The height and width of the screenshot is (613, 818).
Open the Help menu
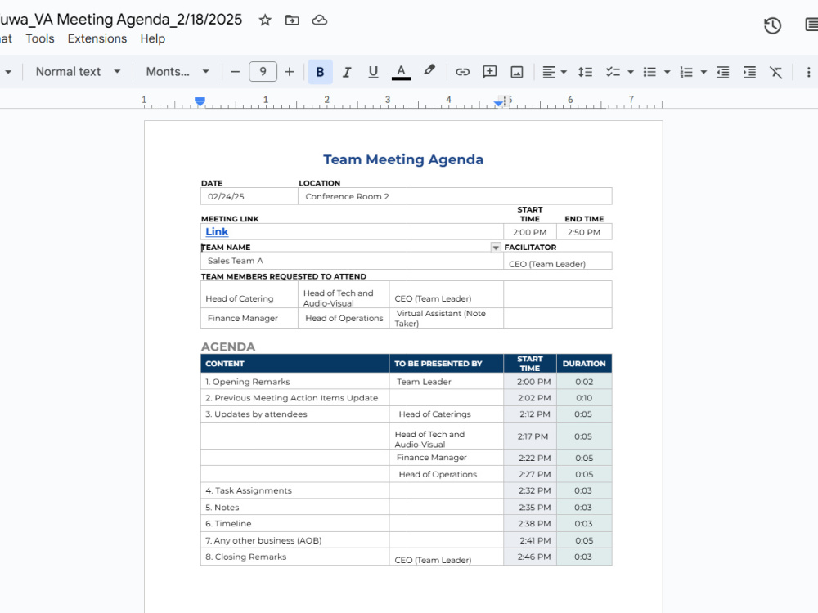[152, 38]
